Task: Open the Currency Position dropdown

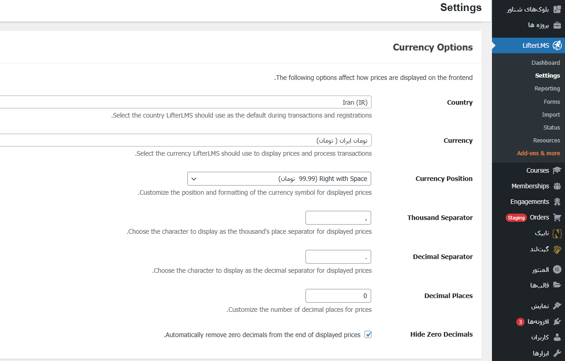Action: (279, 179)
